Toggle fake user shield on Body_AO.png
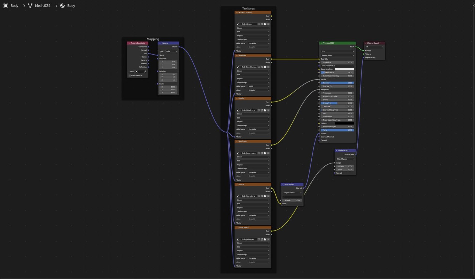The image size is (475, 279). pos(259,24)
